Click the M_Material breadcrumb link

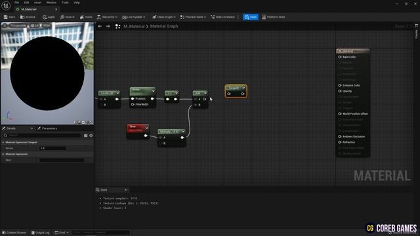134,26
